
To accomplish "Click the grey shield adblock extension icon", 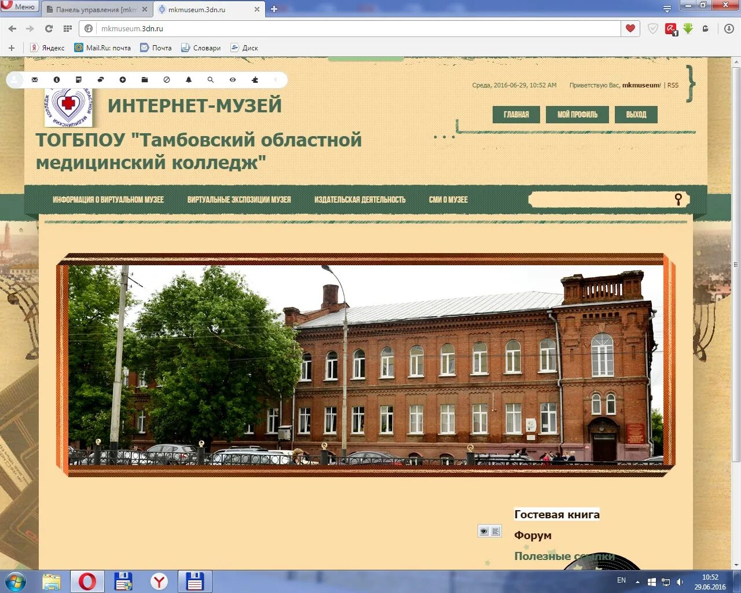I will 652,28.
